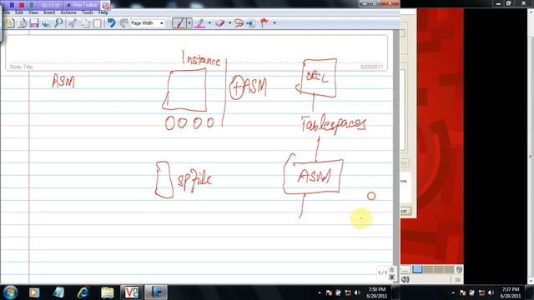
Task: Open the Find magnifier tool
Action: (58, 23)
